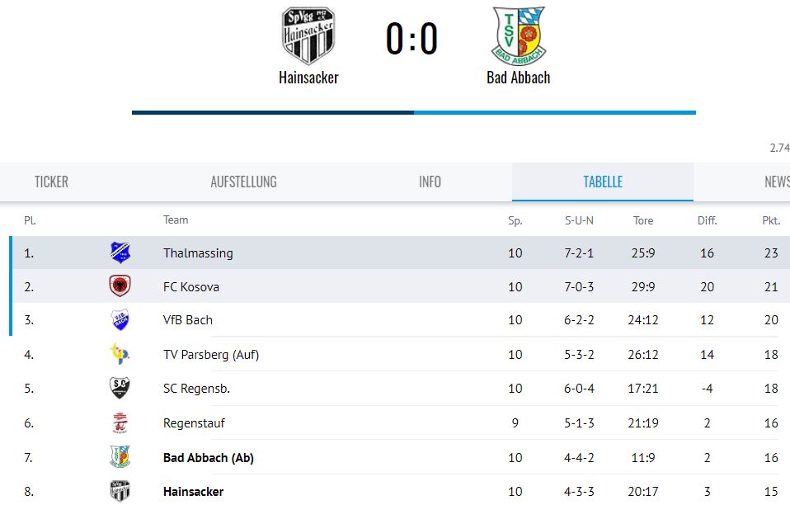The image size is (790, 505).
Task: Click the TV Parsberg club logo
Action: pos(120,354)
